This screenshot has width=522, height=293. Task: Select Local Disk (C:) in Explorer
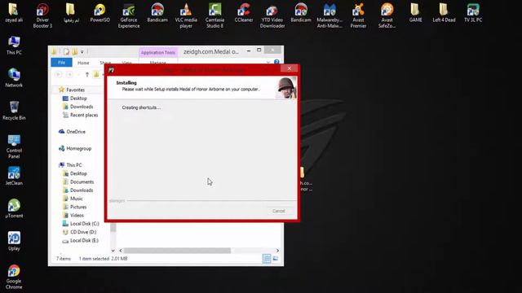[x=81, y=224]
